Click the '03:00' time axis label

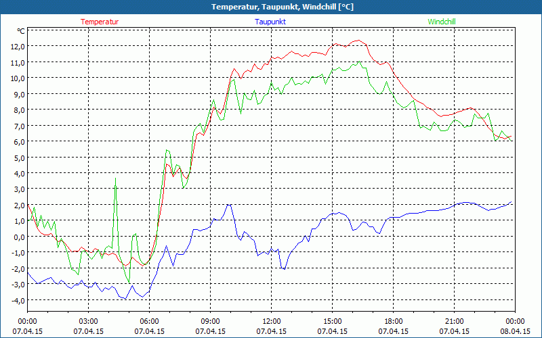89,322
